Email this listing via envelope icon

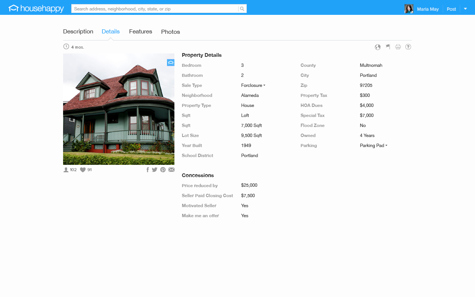coord(171,170)
